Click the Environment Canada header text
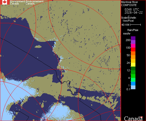146x121 pixels. (27, 3)
